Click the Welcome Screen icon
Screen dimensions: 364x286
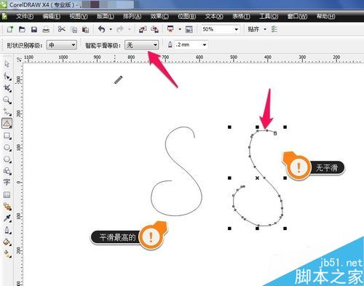click(189, 30)
